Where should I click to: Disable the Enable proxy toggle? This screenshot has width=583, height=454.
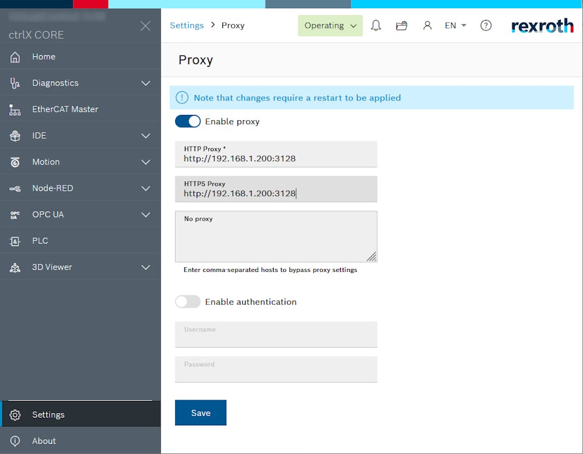[x=188, y=121]
